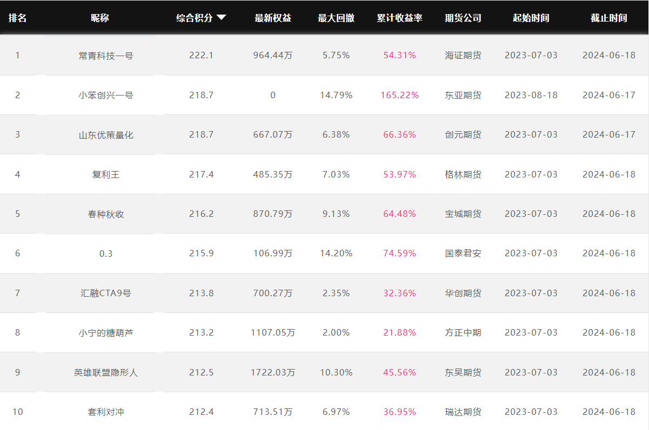
Task: Click the futures company 创元期货
Action: pyautogui.click(x=463, y=135)
